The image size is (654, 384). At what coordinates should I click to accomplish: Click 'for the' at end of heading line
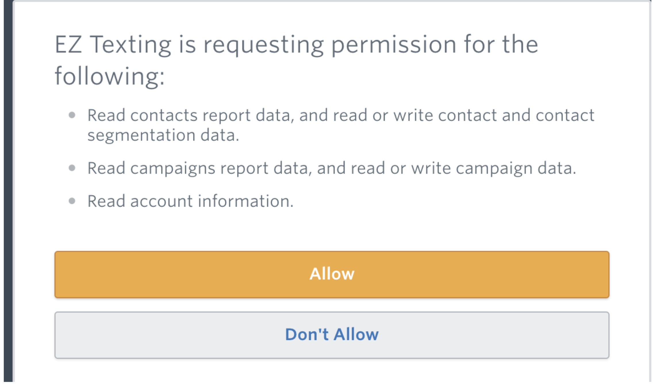[501, 45]
